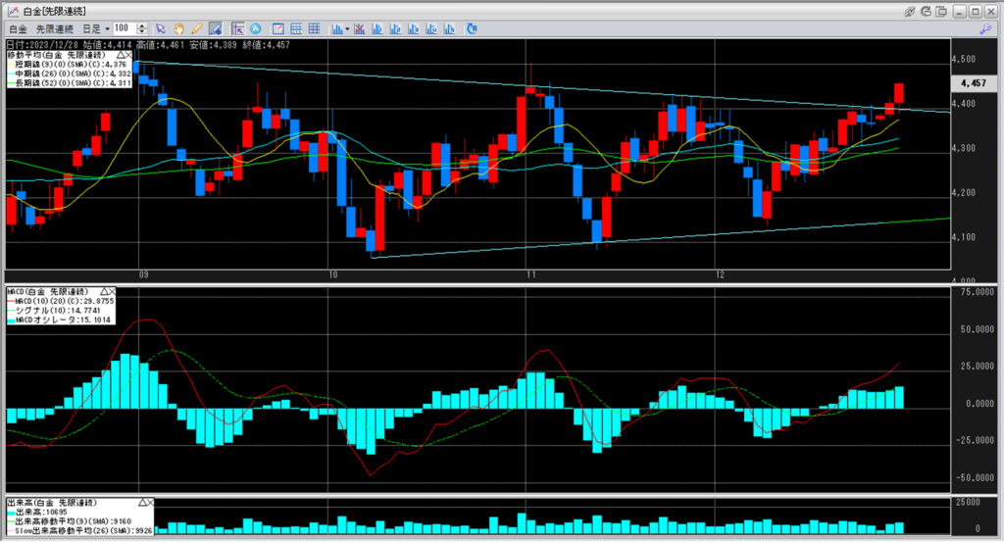Collapse the 移動平均 legend with triangle

tap(120, 56)
